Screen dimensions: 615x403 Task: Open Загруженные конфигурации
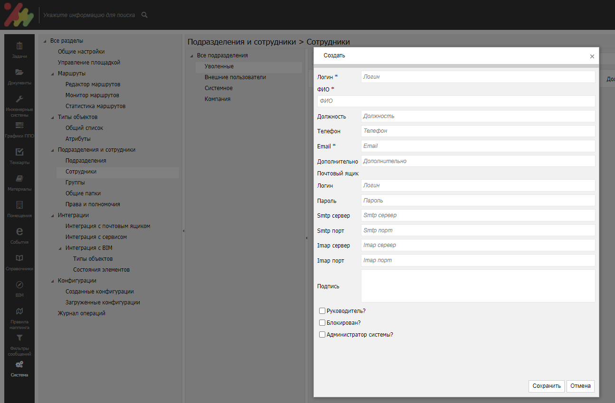103,302
